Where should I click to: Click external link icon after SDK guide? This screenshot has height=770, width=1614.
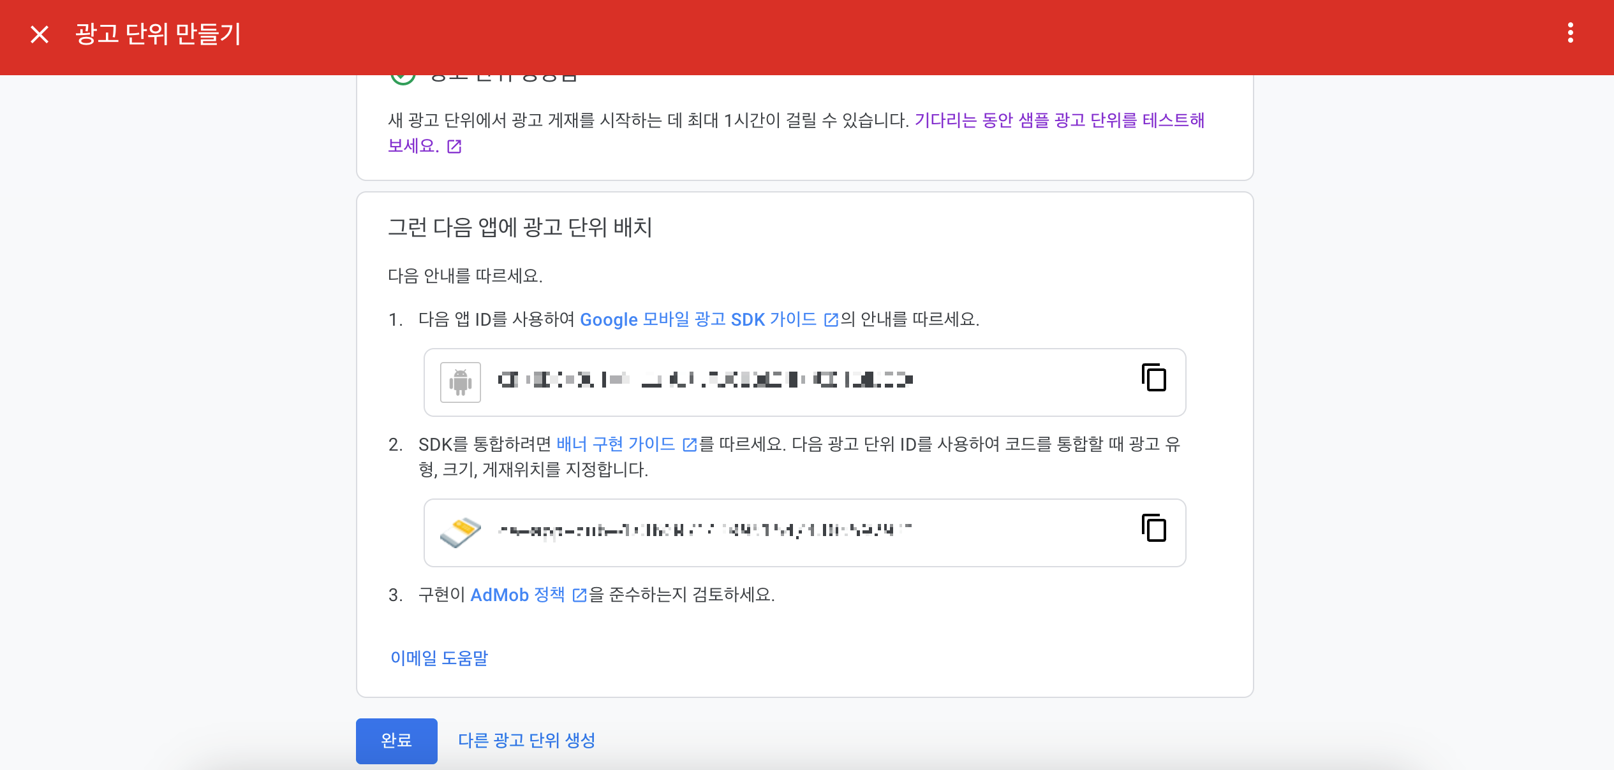pos(831,320)
